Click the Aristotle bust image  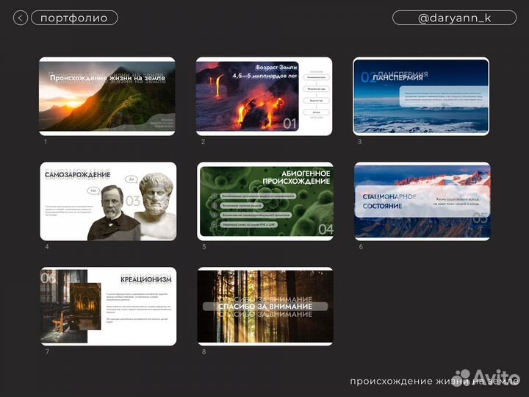pyautogui.click(x=155, y=206)
